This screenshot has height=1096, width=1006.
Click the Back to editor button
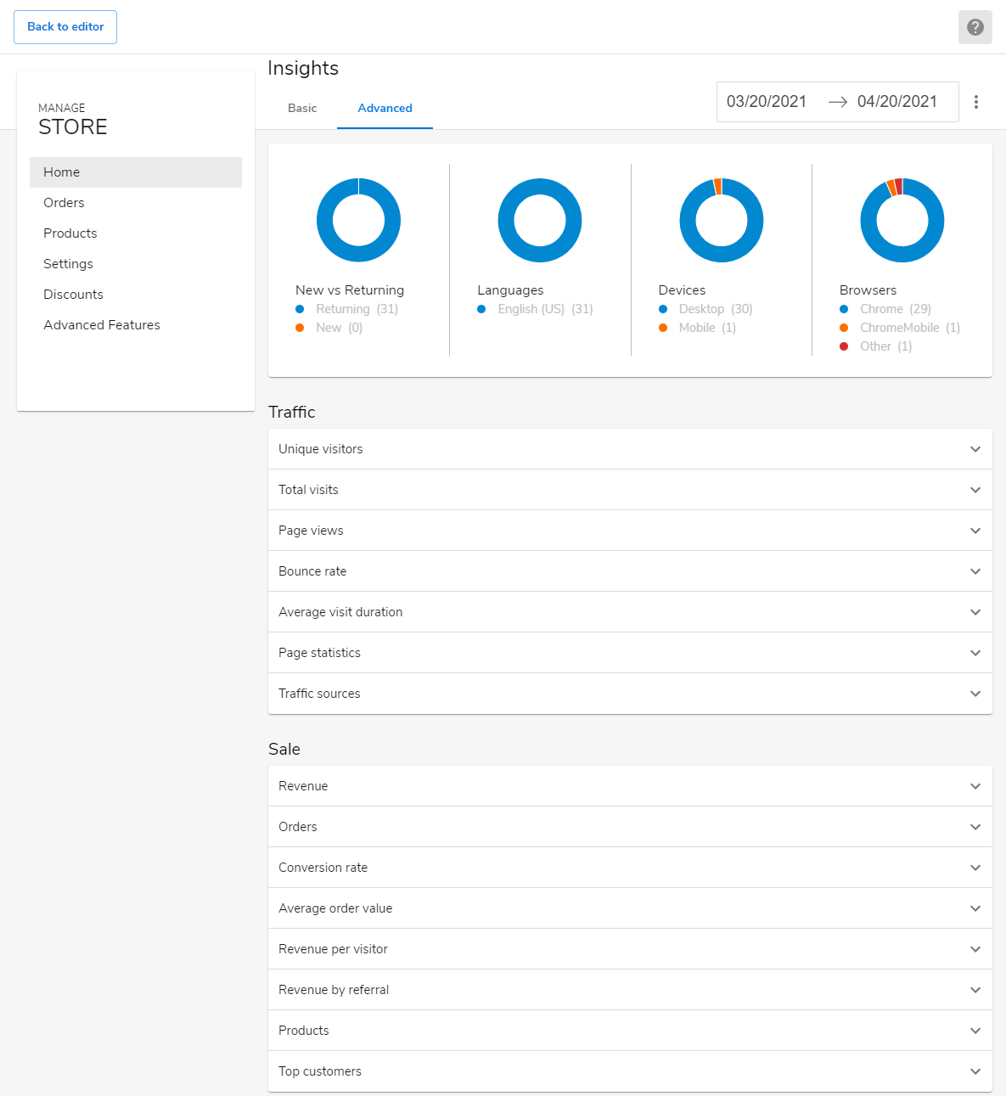pos(65,27)
